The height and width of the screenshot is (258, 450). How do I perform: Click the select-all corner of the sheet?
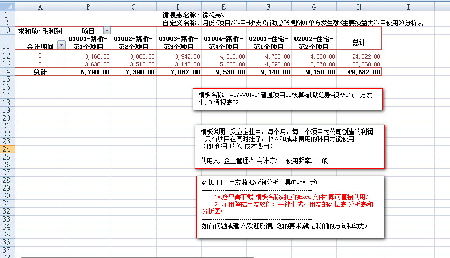7,6
